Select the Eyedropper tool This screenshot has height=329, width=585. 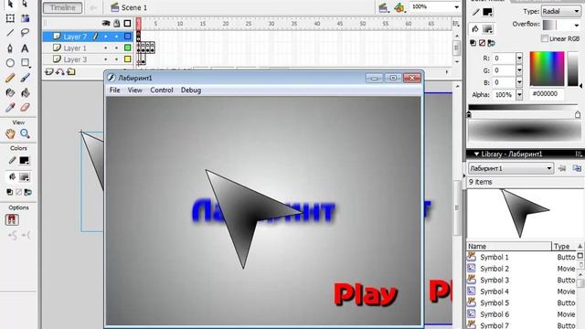click(10, 108)
